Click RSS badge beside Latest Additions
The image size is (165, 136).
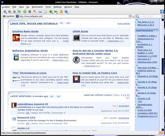[x=52, y=96]
